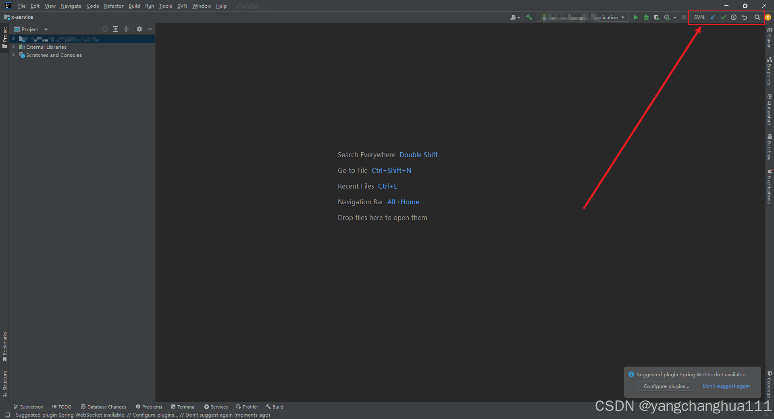Open the Profiler bottom tab
The width and height of the screenshot is (774, 419).
click(247, 407)
